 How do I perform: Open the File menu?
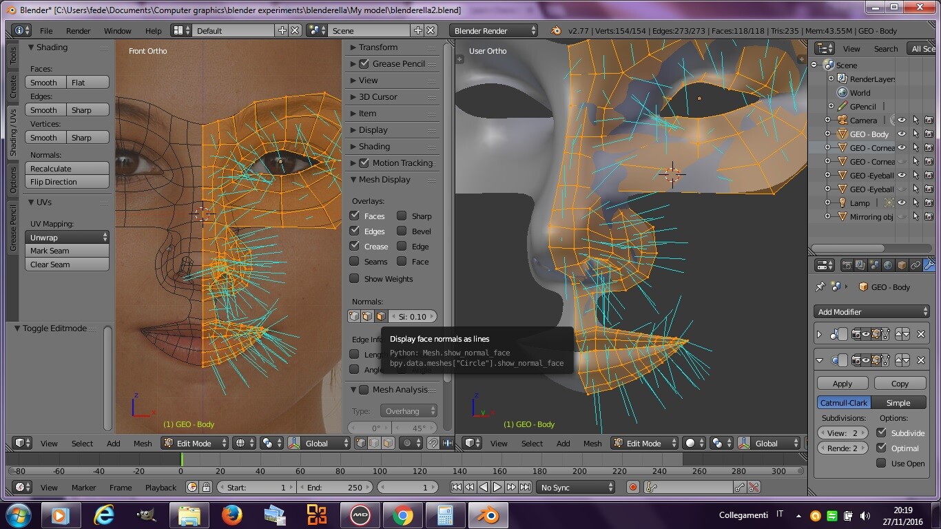pyautogui.click(x=46, y=30)
